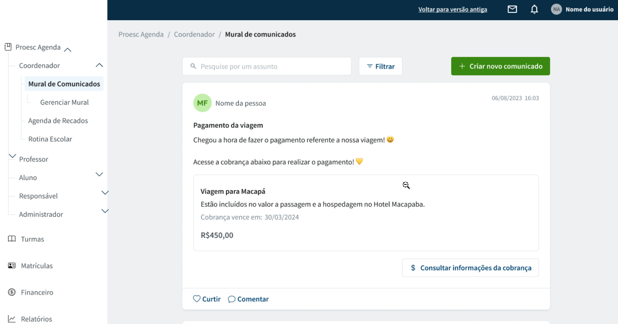
Task: Open the Filtrar filter button
Action: 380,66
